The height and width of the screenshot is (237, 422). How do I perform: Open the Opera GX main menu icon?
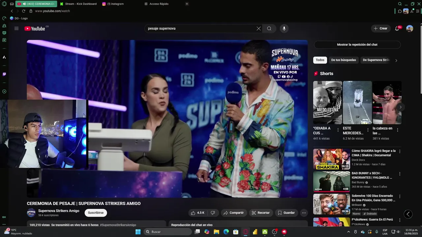pyautogui.click(x=4, y=4)
